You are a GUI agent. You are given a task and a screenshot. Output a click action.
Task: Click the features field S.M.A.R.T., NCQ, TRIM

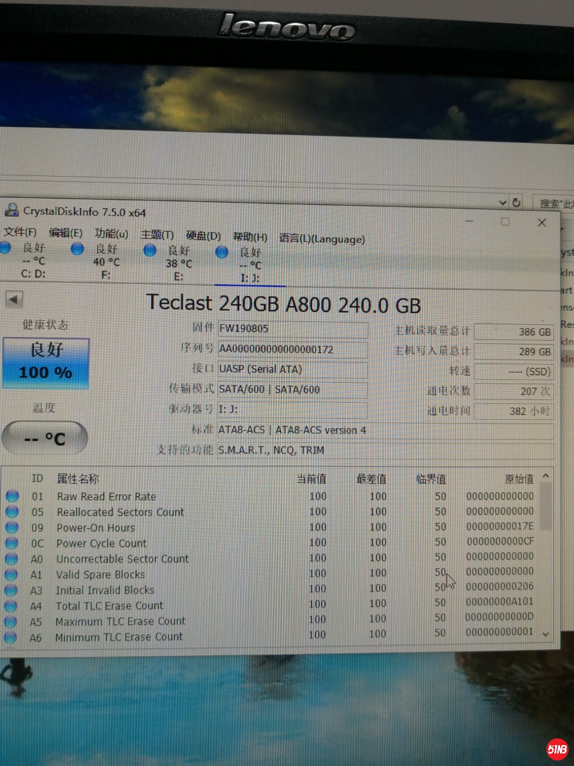tap(385, 450)
